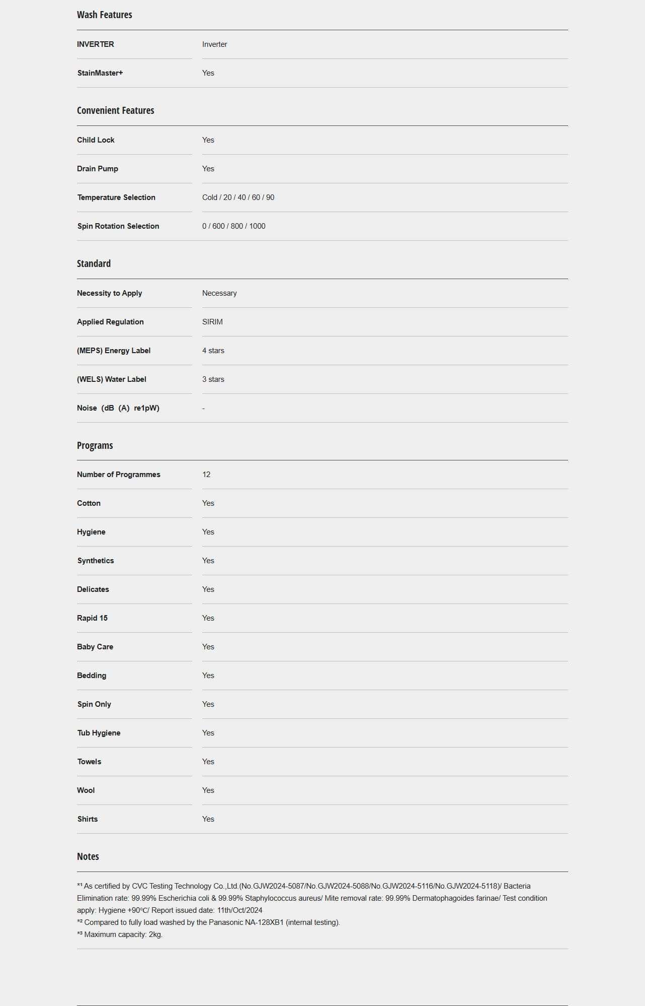Click the Spin Rotation Selection label
The height and width of the screenshot is (1006, 645).
tap(118, 226)
